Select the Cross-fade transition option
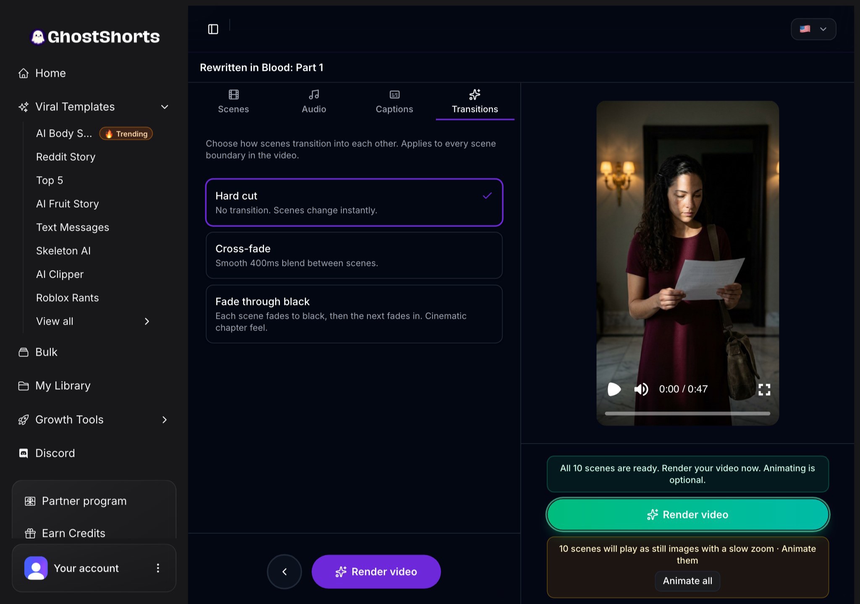 point(354,255)
